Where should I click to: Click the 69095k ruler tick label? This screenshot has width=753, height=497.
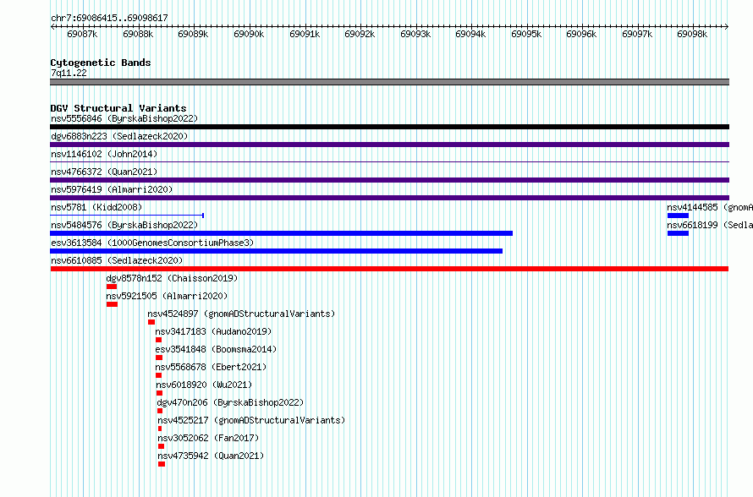coord(526,34)
